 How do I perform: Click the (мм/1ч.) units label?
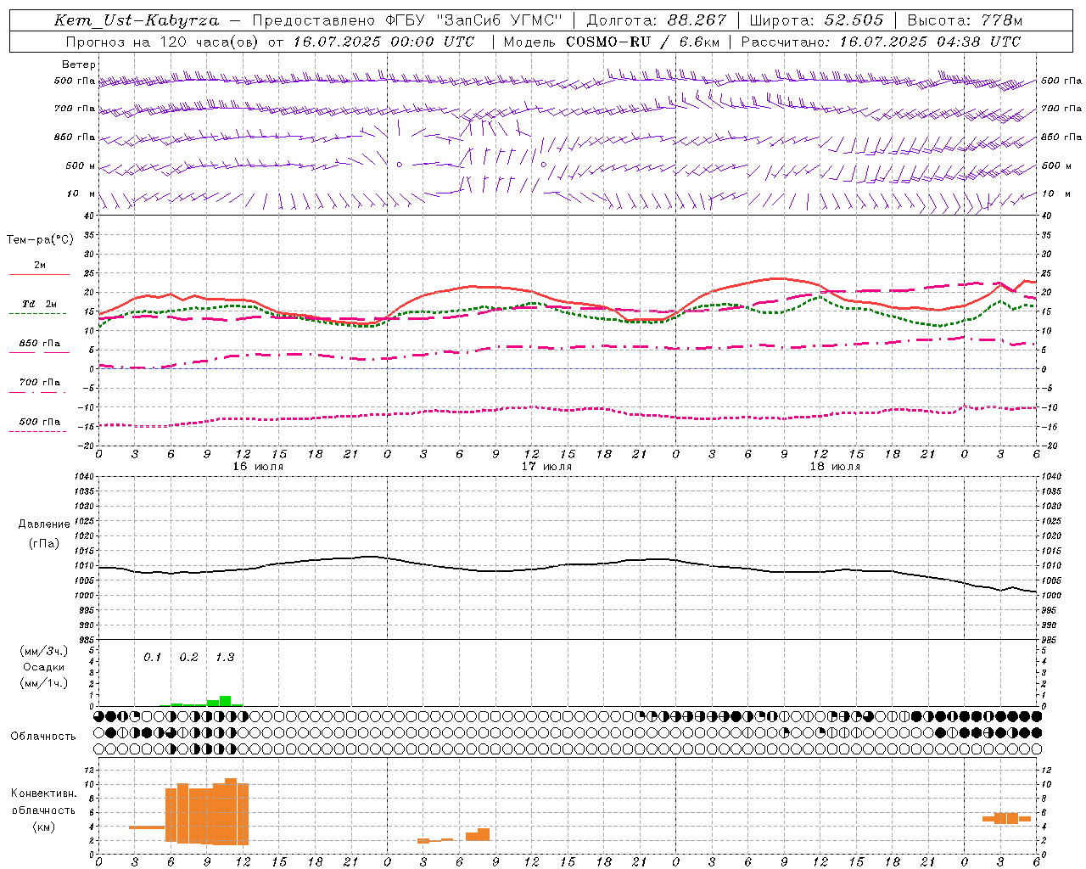[x=44, y=683]
